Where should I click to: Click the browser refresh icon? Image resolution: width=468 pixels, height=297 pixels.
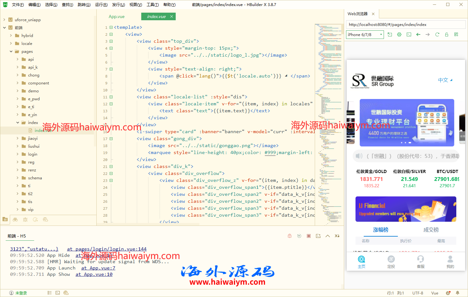[437, 34]
